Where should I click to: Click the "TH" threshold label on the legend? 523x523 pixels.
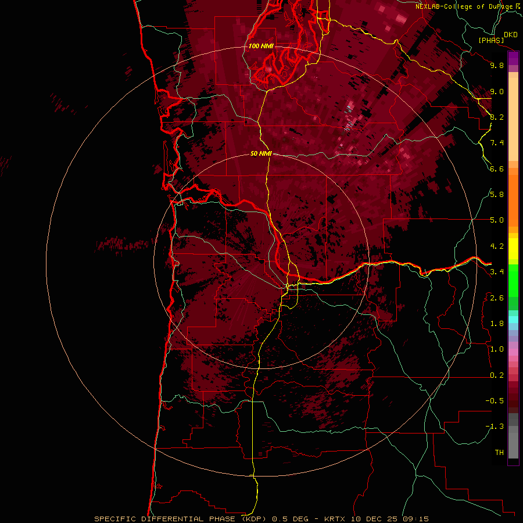499,453
